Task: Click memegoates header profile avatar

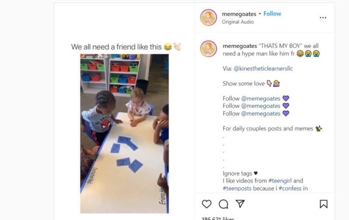Action: [209, 17]
